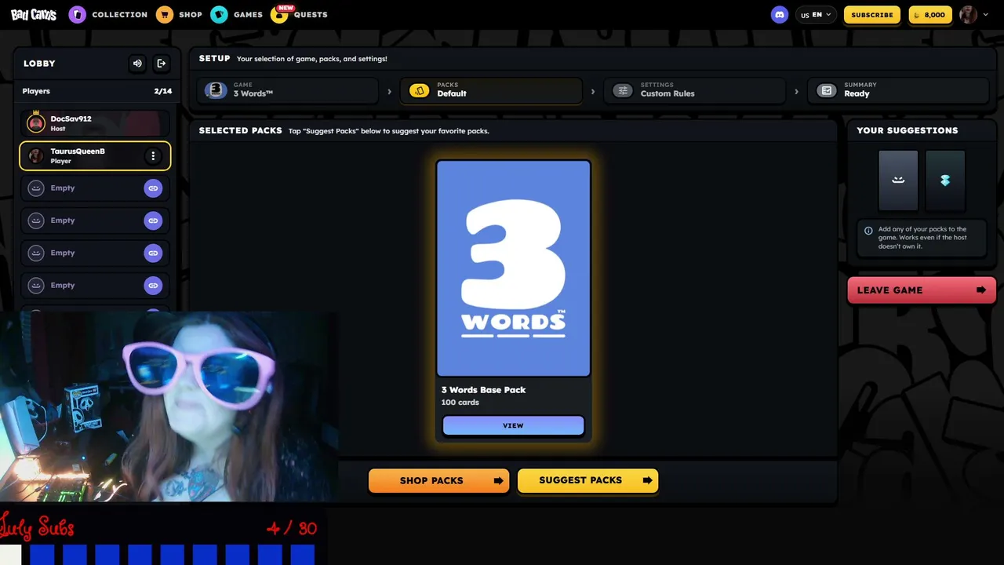This screenshot has height=565, width=1004.
Task: Click the "100 cards" count text
Action: (460, 403)
